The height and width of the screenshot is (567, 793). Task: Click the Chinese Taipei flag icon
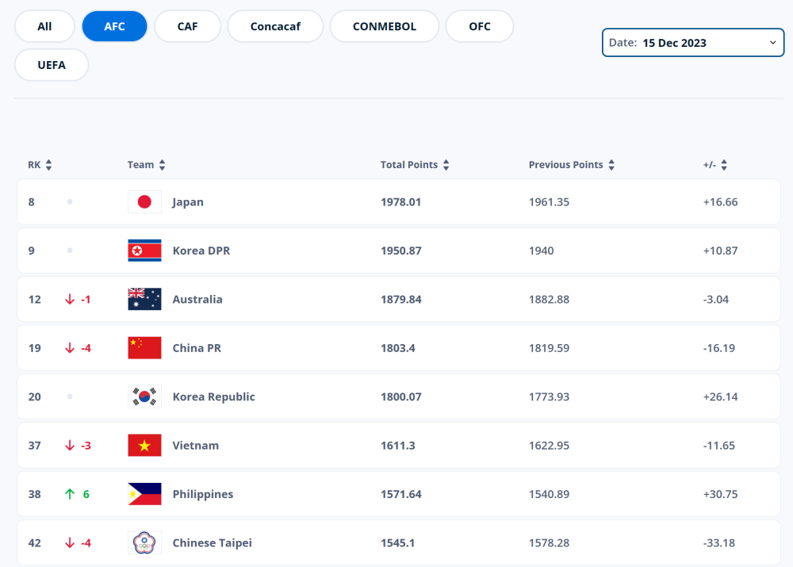(144, 543)
